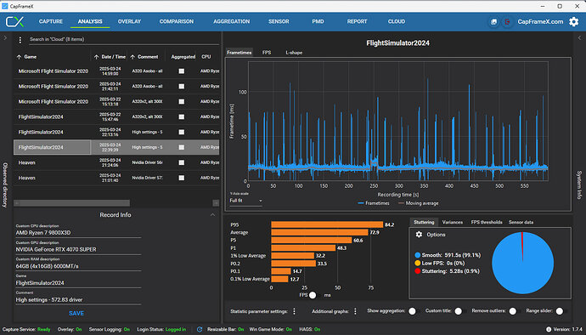
Task: Toggle the Range slider switch
Action: click(x=561, y=311)
